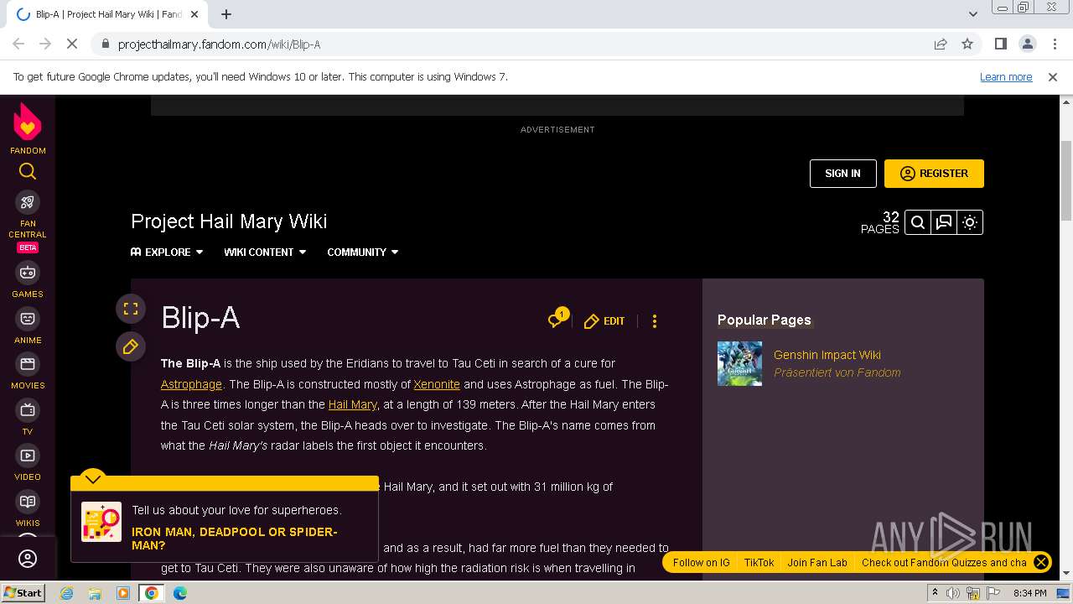Screen dimensions: 1073x604
Task: Open the sidebar search magnifier icon
Action: tap(28, 172)
